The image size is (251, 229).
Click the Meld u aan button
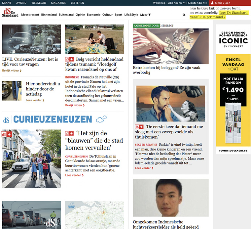(230, 3)
